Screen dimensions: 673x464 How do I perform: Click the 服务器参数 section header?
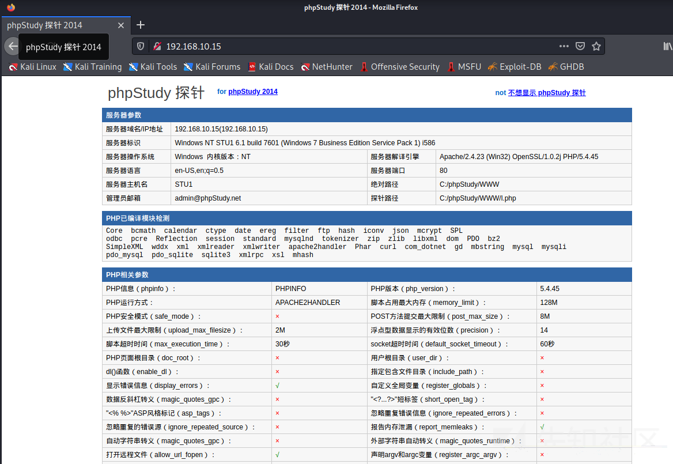(367, 115)
